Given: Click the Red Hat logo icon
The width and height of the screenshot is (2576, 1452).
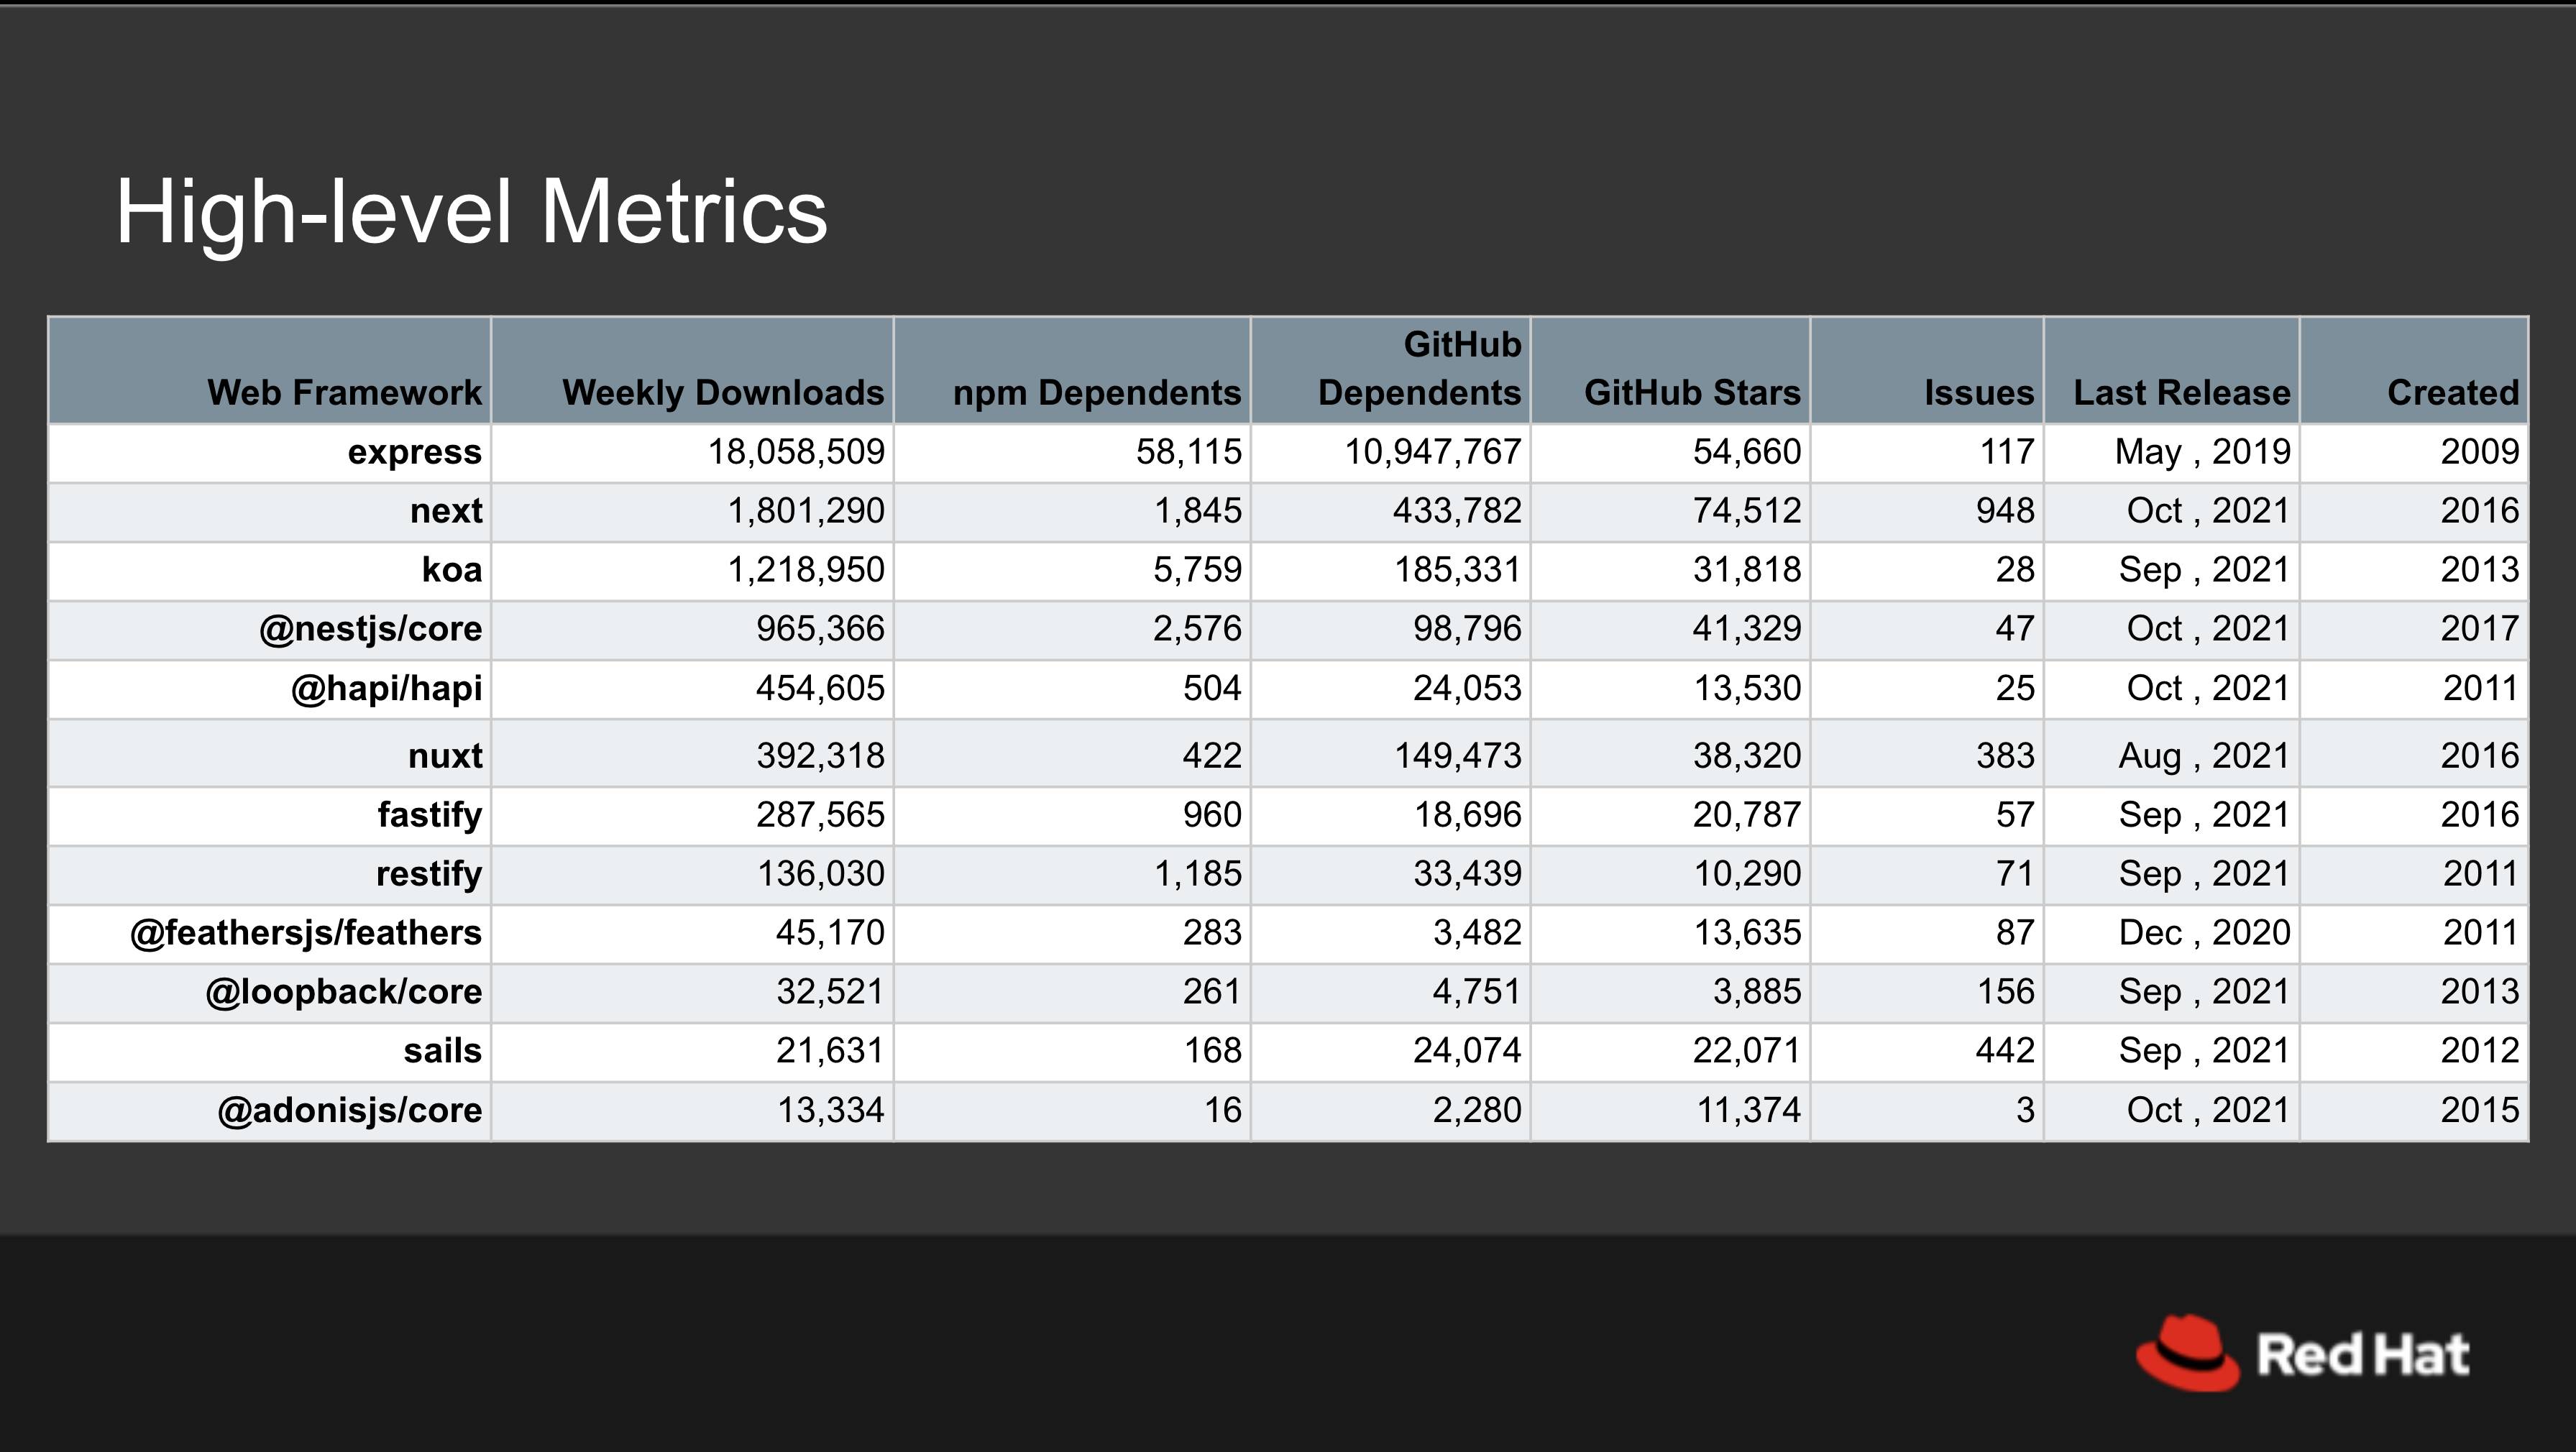Looking at the screenshot, I should [x=2187, y=1353].
